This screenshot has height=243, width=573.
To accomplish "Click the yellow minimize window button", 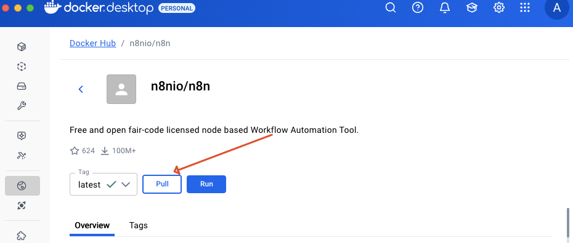I will 17,7.
